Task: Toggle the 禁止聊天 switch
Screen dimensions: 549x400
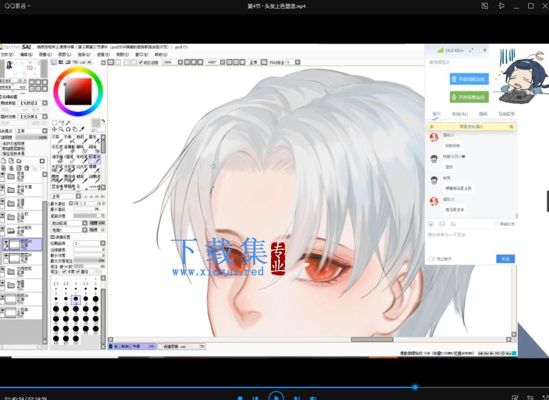Action: pos(431,259)
